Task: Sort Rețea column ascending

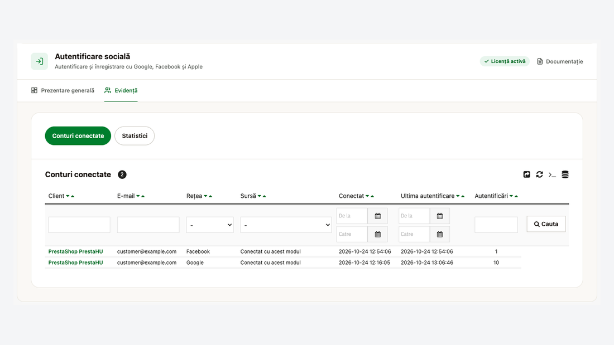Action: [x=210, y=196]
